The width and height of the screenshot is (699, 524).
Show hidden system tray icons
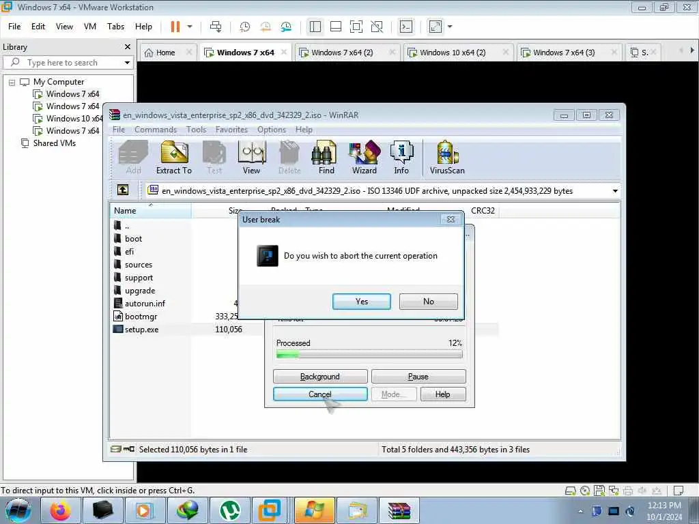coord(580,511)
